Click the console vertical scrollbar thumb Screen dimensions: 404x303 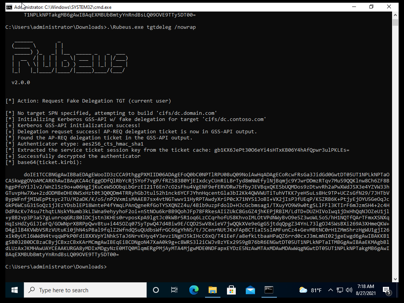tap(395, 22)
